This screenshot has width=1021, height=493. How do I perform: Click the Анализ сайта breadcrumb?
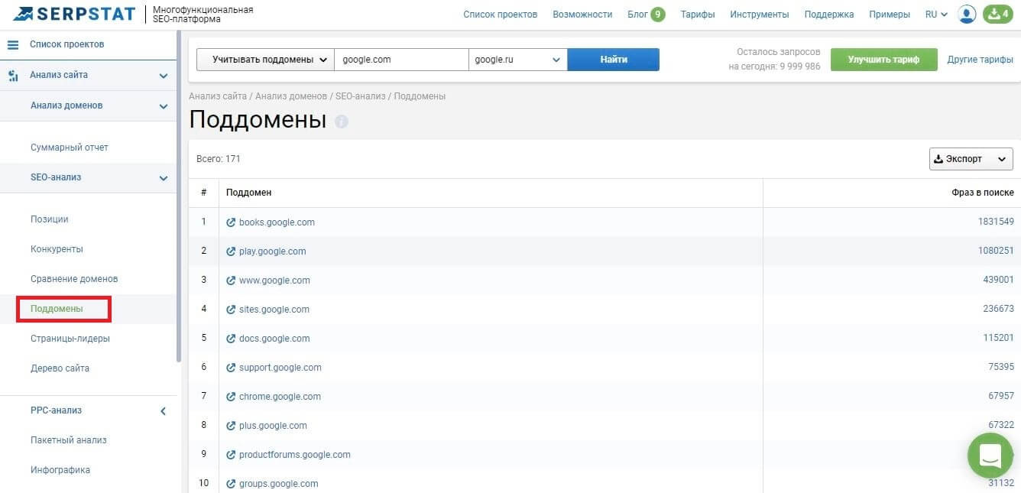[x=218, y=96]
